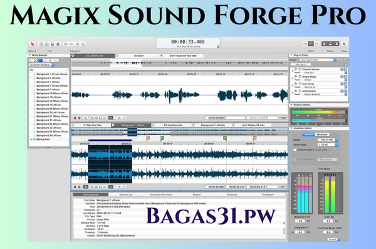Screen dimensions: 376x249
Task: Create a new file with New document icon
Action: (41, 44)
